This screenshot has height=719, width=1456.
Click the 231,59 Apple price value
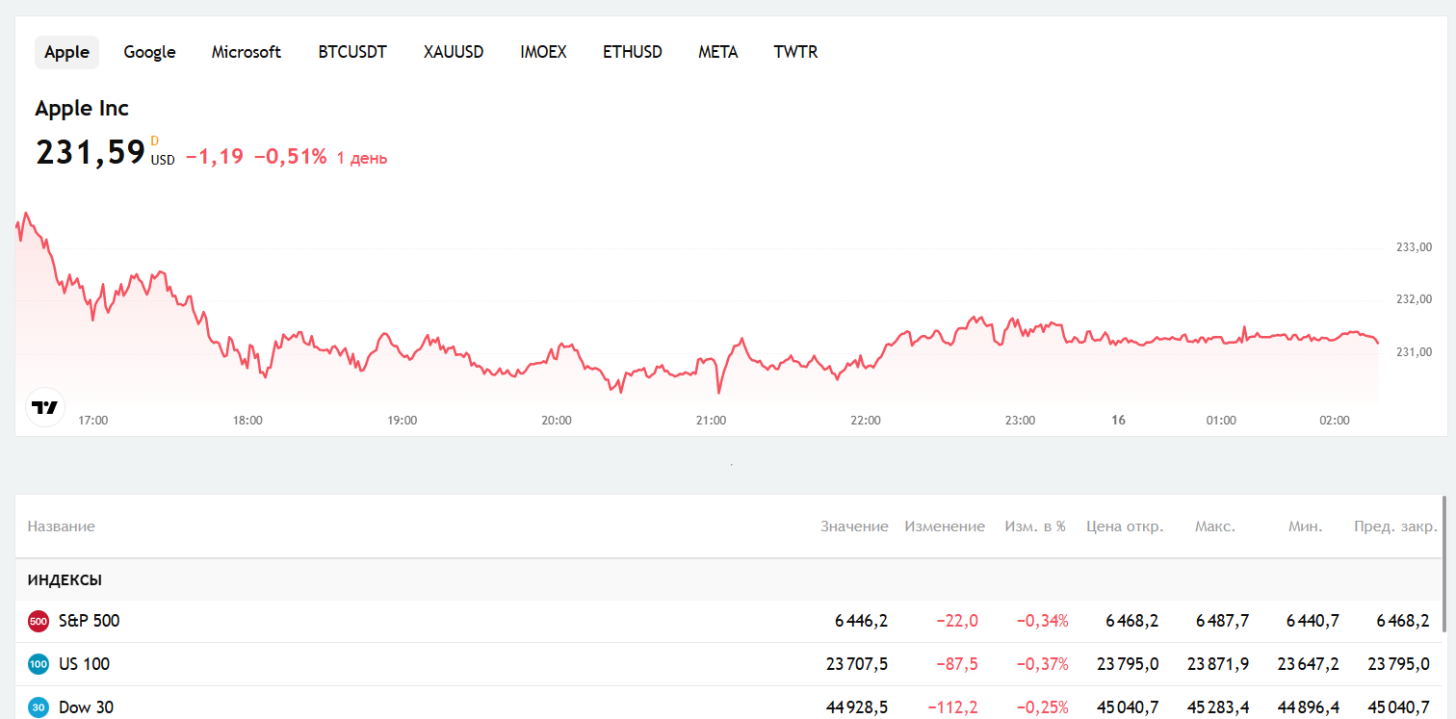pyautogui.click(x=91, y=152)
